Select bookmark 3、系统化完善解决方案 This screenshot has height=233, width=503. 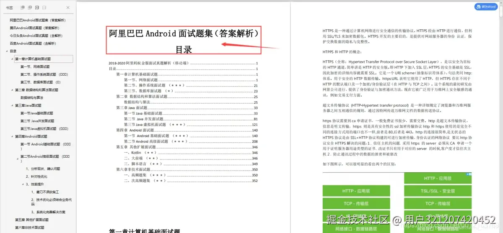pos(48,212)
